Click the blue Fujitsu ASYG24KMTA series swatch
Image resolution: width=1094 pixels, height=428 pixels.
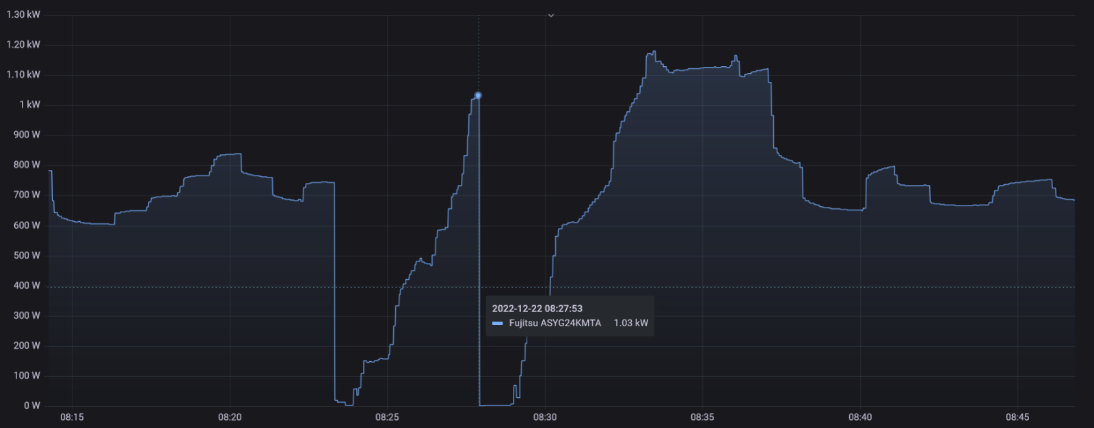click(498, 324)
